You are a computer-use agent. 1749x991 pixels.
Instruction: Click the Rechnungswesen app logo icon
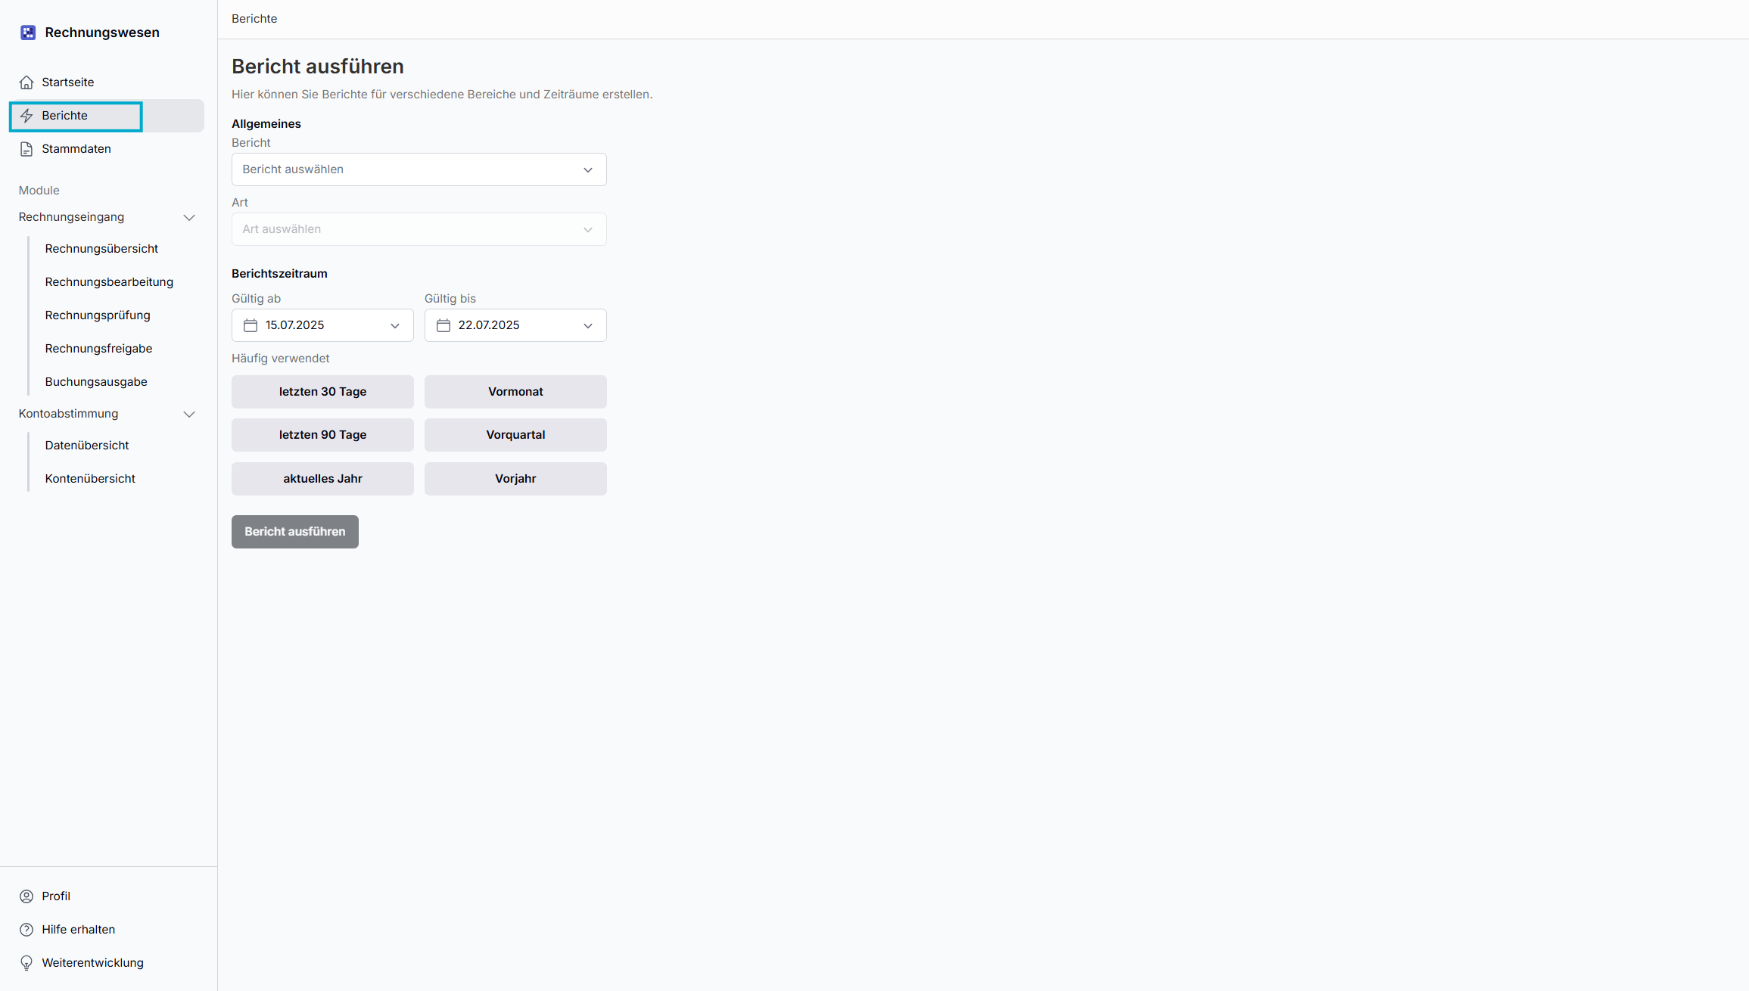[x=28, y=33]
